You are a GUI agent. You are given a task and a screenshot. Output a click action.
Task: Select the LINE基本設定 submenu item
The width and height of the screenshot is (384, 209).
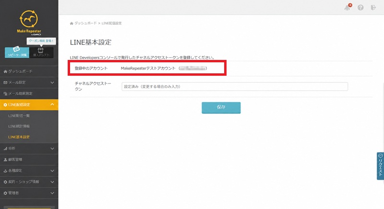point(19,137)
